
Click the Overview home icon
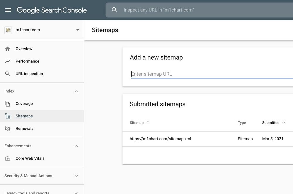(x=8, y=49)
